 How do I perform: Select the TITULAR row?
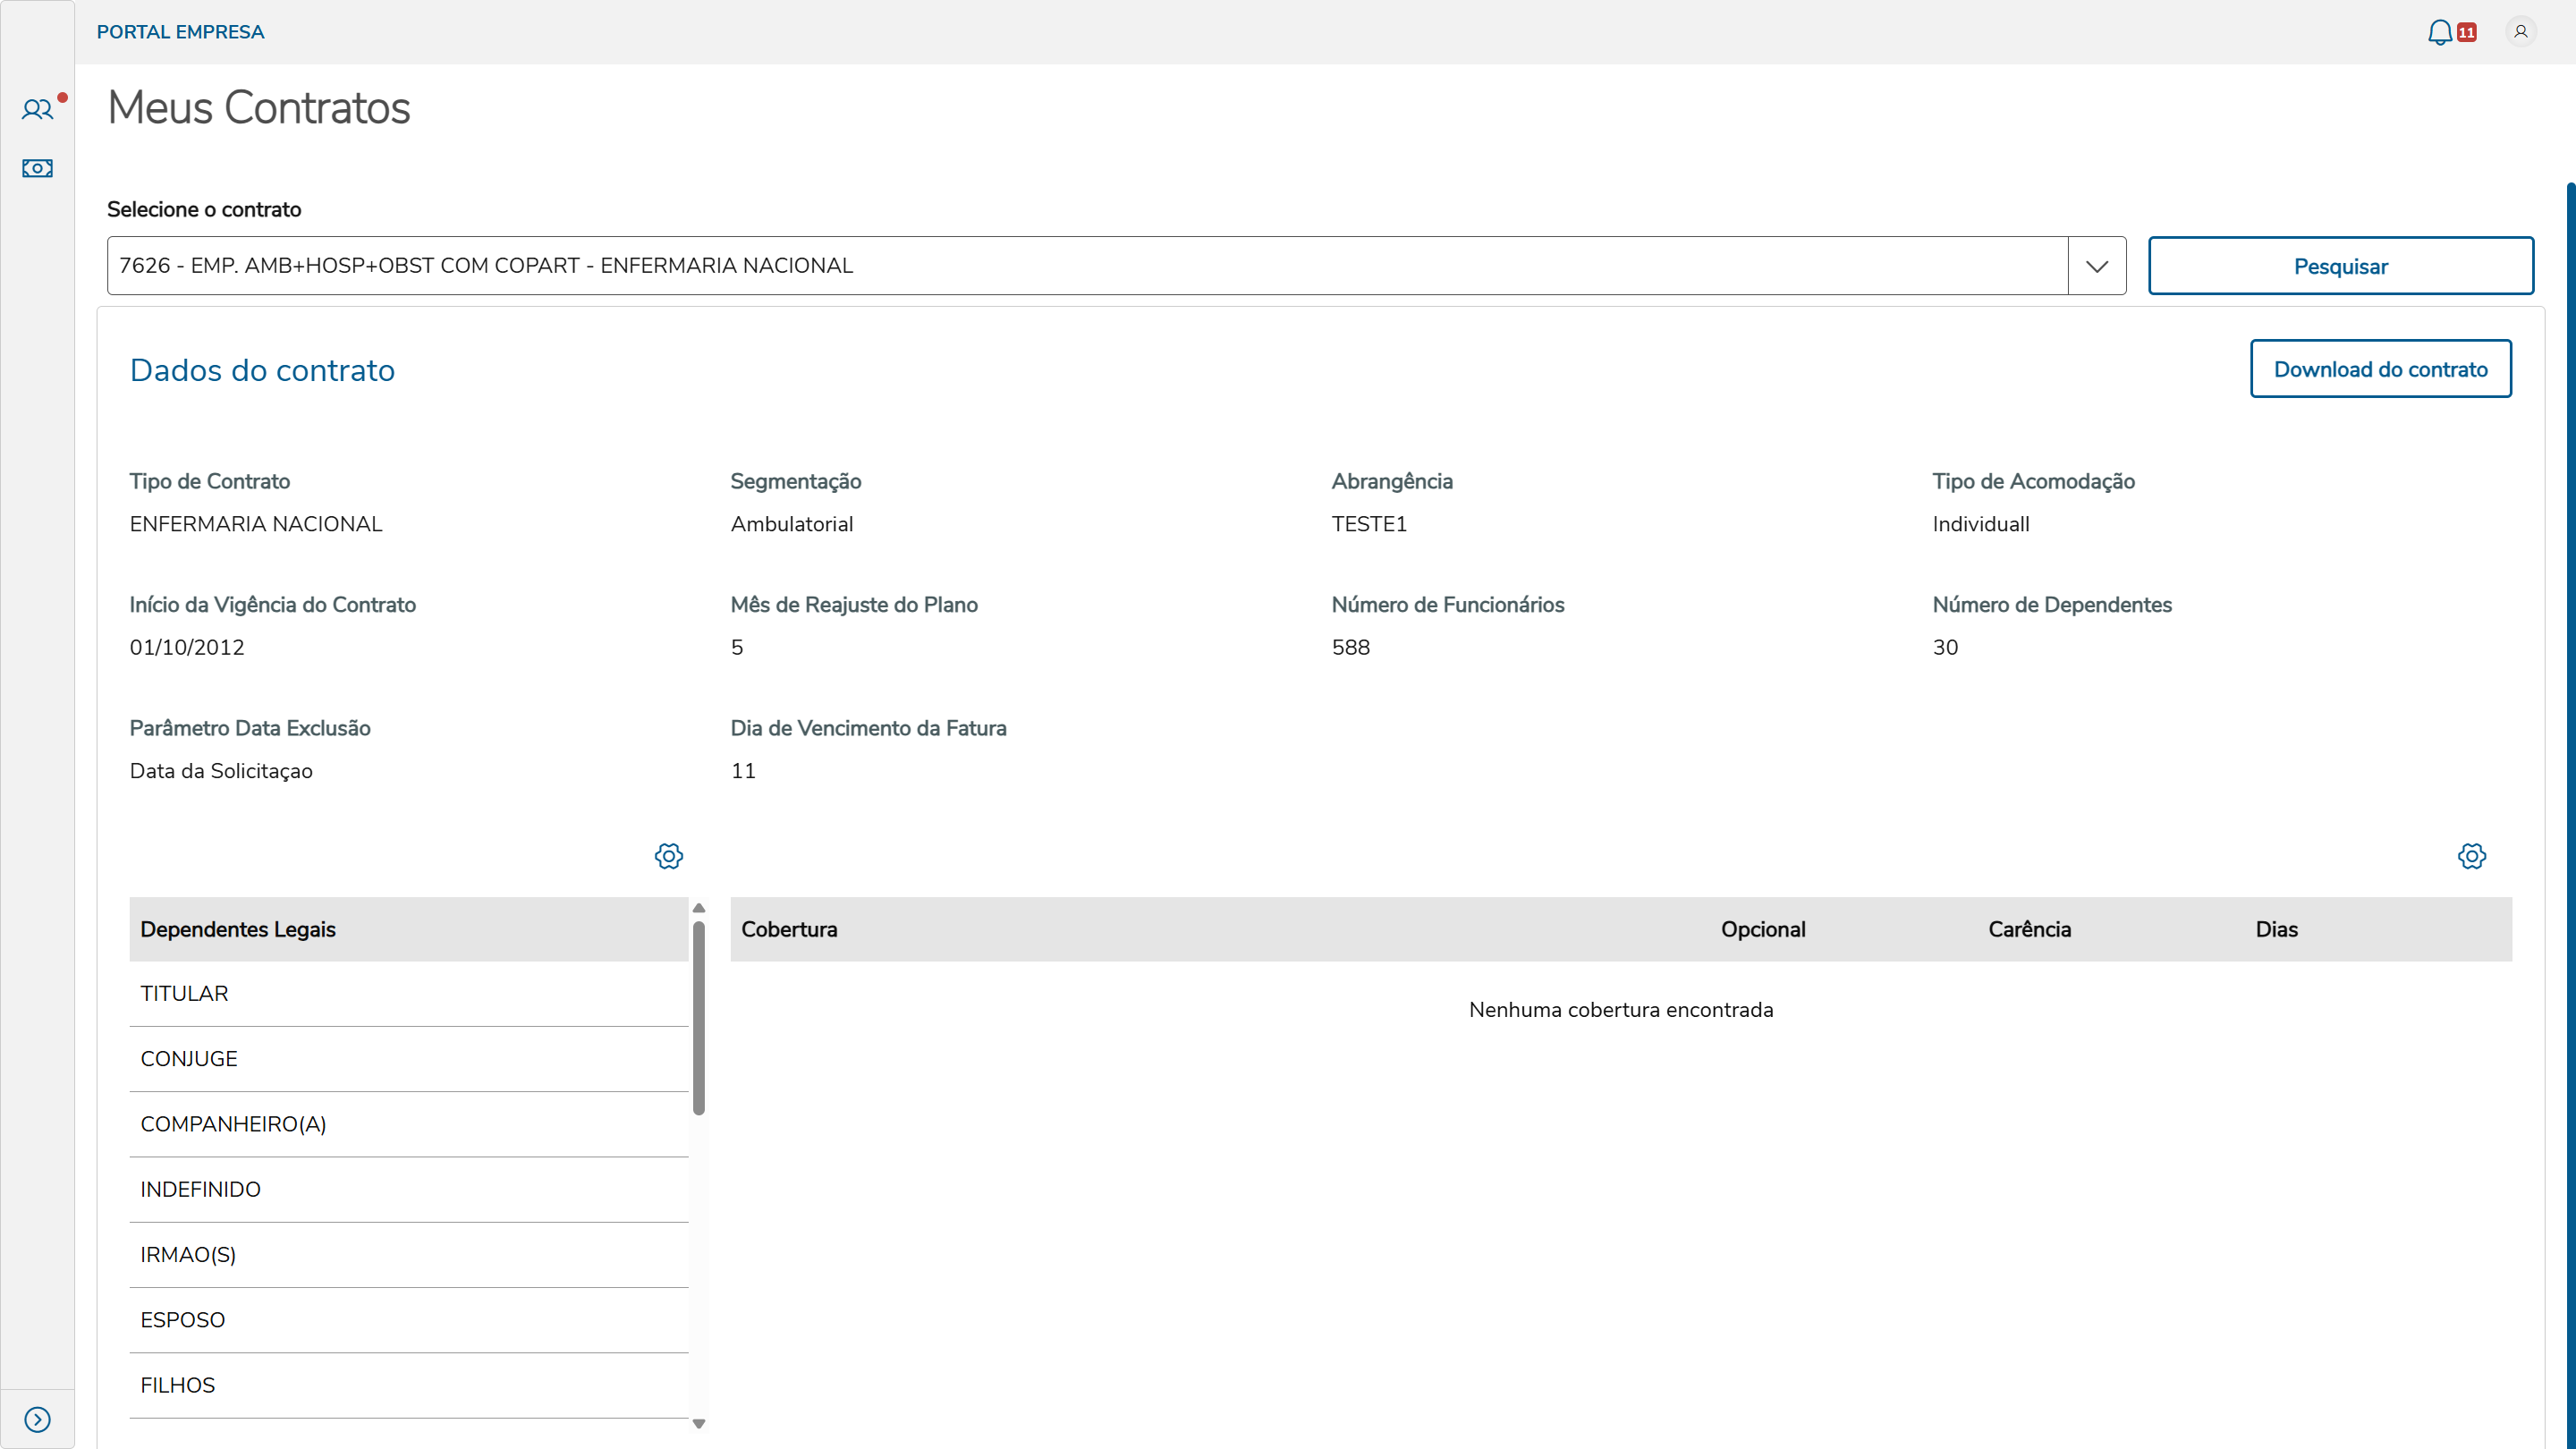coord(408,993)
